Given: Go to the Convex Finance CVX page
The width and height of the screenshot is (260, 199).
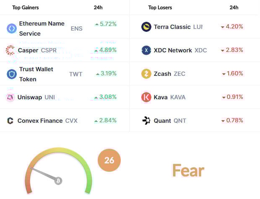Looking at the screenshot, I should pyautogui.click(x=47, y=121).
